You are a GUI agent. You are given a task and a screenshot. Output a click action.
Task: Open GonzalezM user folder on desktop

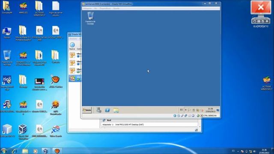pyautogui.click(x=7, y=7)
